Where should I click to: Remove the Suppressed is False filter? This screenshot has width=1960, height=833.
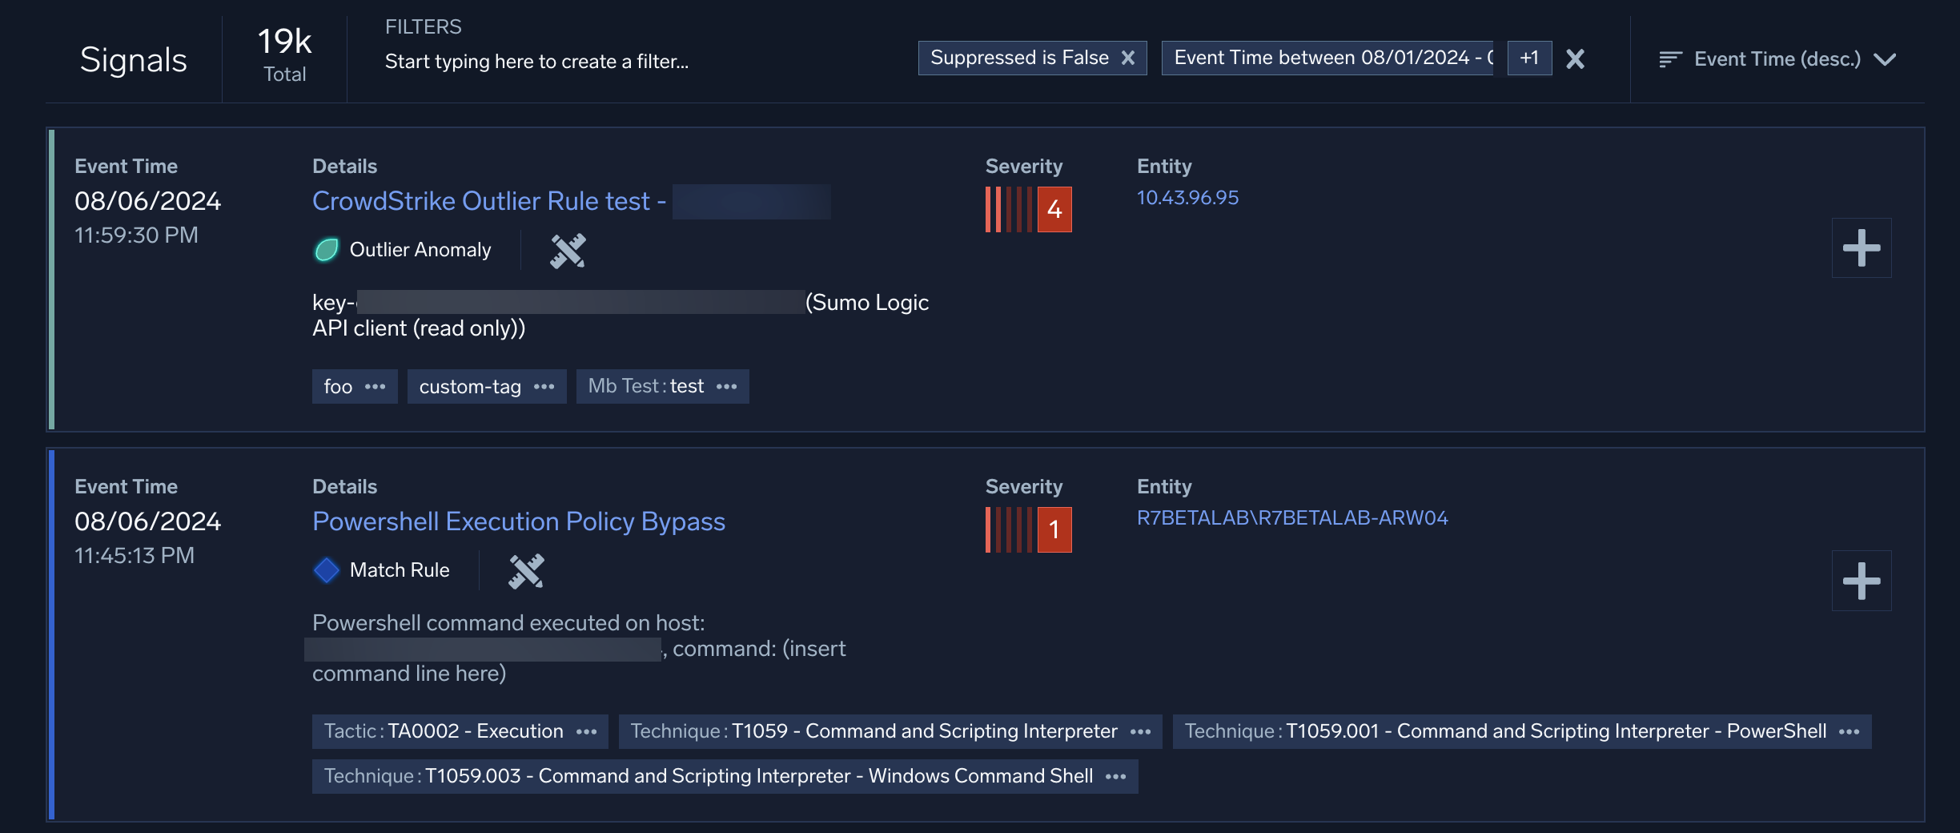click(x=1127, y=58)
